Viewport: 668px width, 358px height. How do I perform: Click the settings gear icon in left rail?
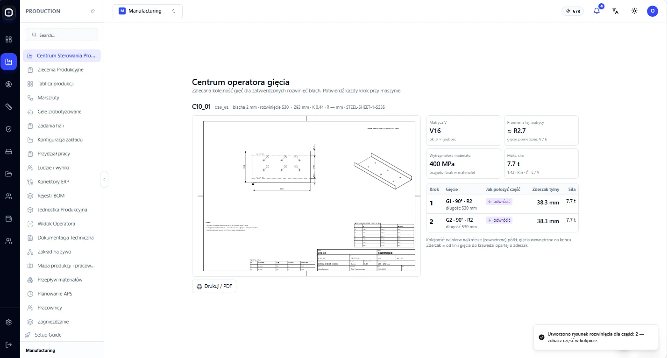click(x=8, y=323)
